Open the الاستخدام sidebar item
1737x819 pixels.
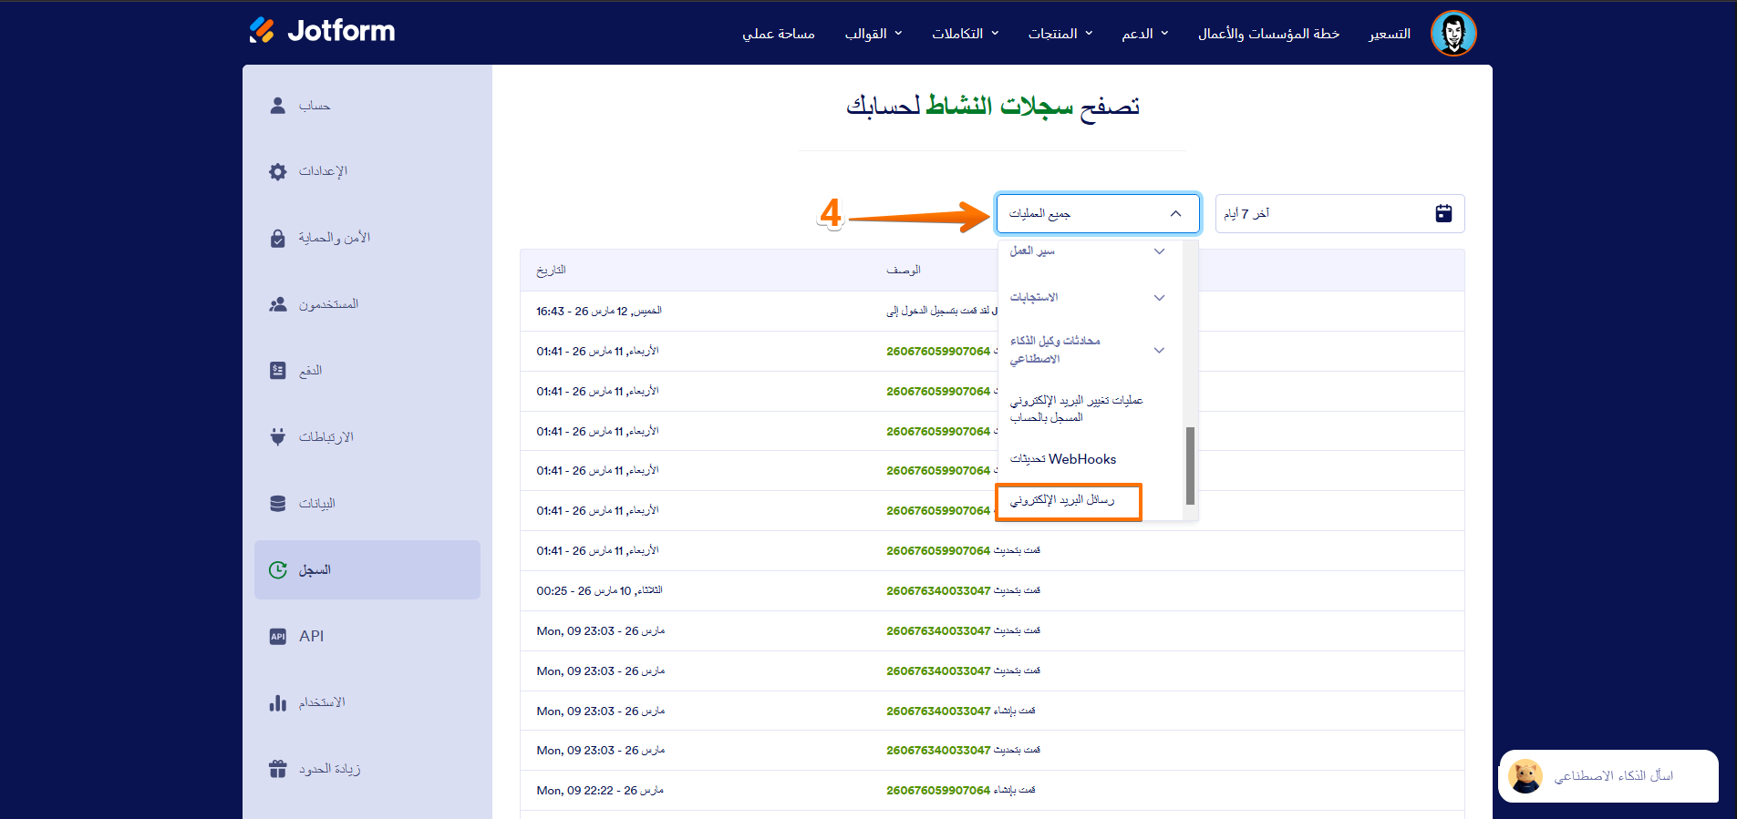(367, 703)
